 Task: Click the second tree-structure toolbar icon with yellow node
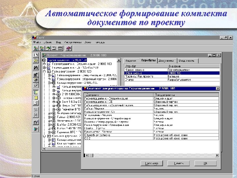click(42, 48)
